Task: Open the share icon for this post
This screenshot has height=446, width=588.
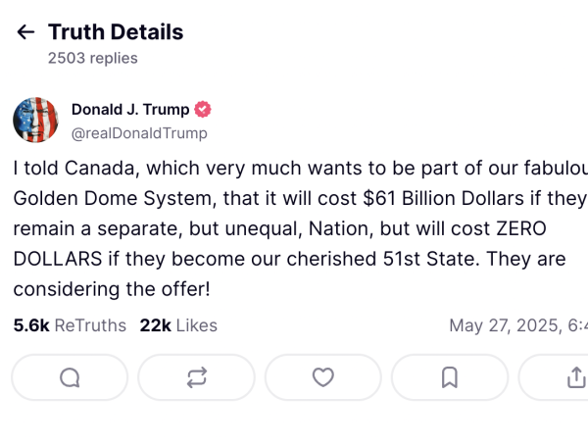Action: (575, 377)
